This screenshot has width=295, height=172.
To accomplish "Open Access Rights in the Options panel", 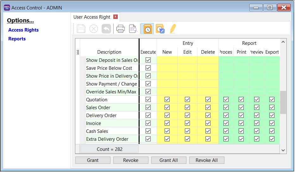I will tap(23, 30).
